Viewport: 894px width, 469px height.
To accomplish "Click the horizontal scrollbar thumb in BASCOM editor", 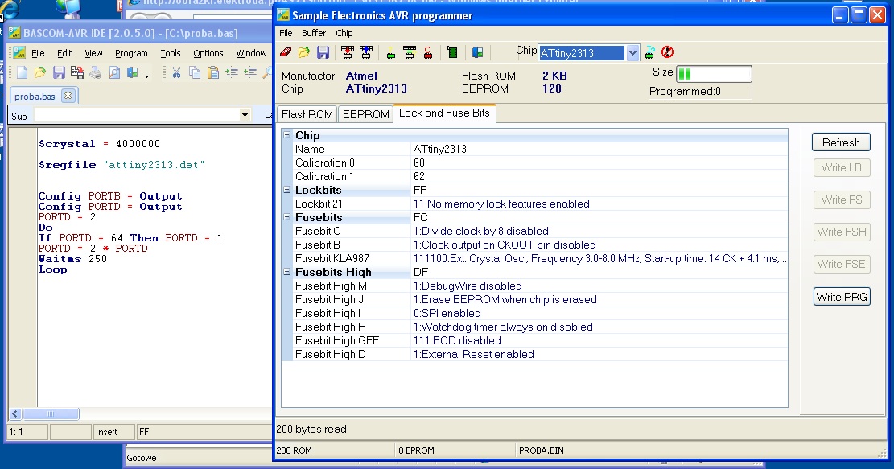I will (51, 413).
